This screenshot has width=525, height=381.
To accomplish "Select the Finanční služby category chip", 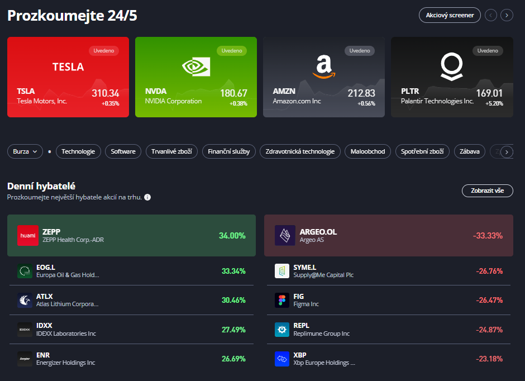I will click(228, 151).
